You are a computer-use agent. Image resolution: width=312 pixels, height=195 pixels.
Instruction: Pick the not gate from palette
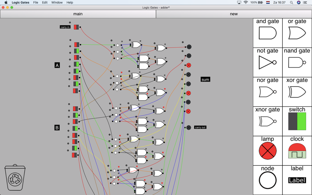[268, 62]
